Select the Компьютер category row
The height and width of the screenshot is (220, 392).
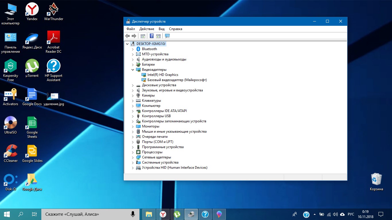(x=151, y=106)
